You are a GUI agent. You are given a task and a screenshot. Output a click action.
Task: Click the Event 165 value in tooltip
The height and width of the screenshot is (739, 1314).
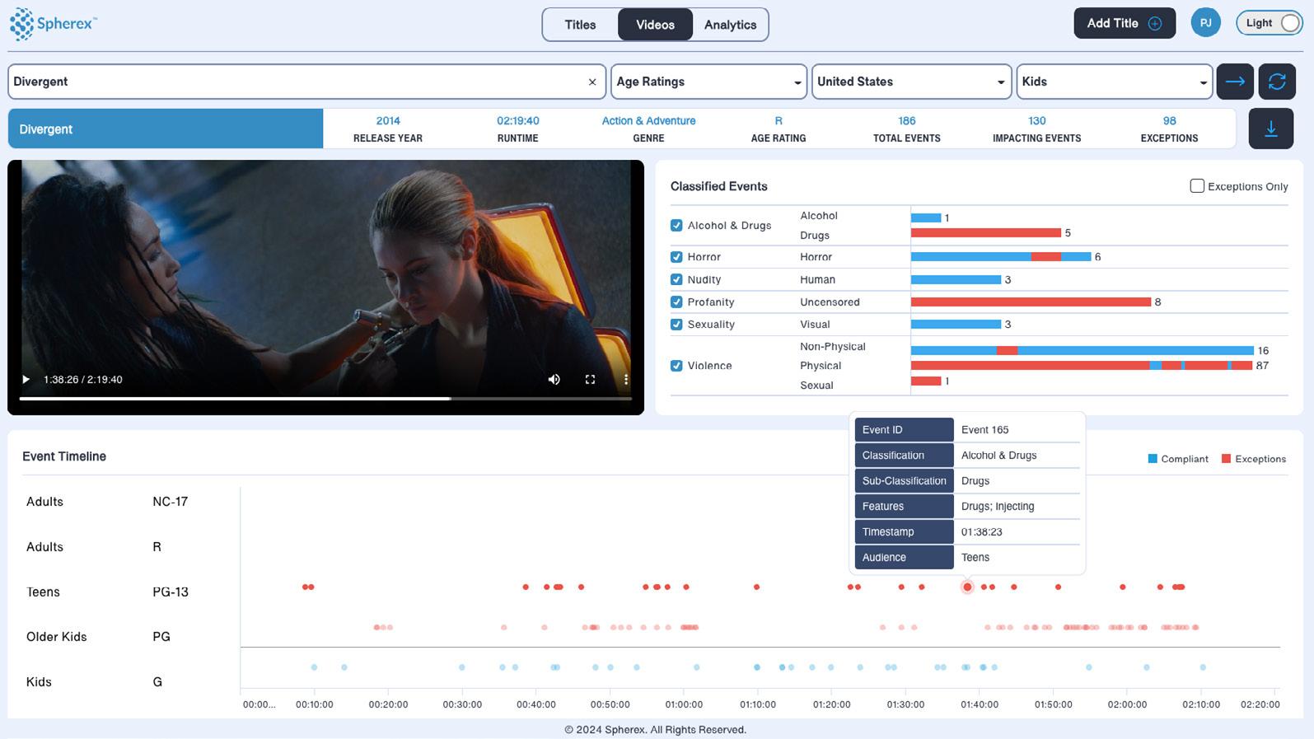coord(984,430)
